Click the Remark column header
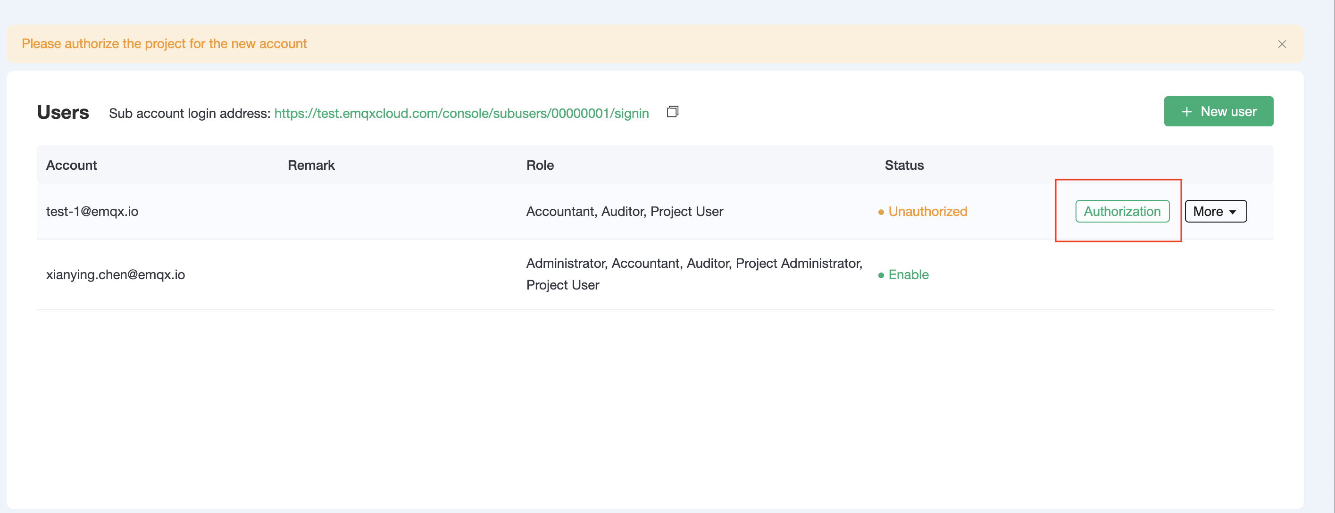Screen dimensions: 1335x513 311,165
